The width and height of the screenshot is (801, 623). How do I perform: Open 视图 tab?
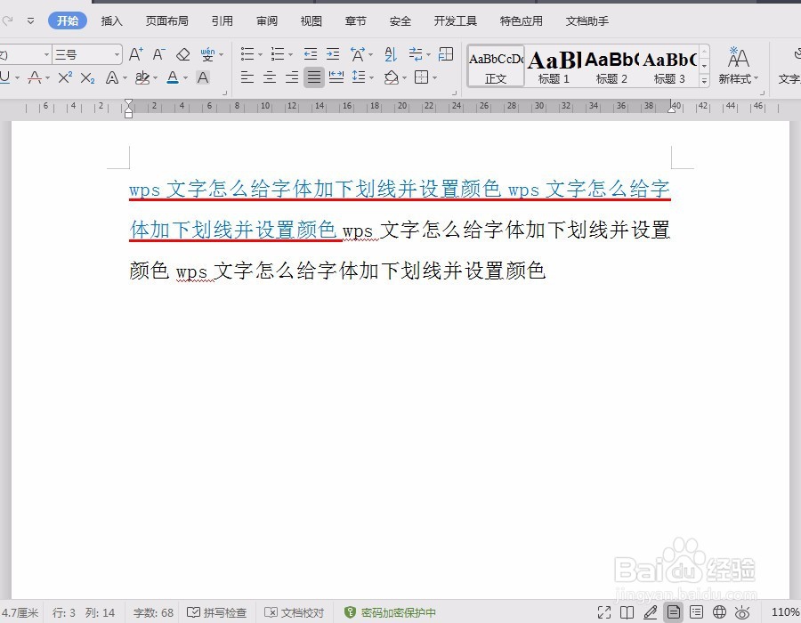click(x=311, y=21)
